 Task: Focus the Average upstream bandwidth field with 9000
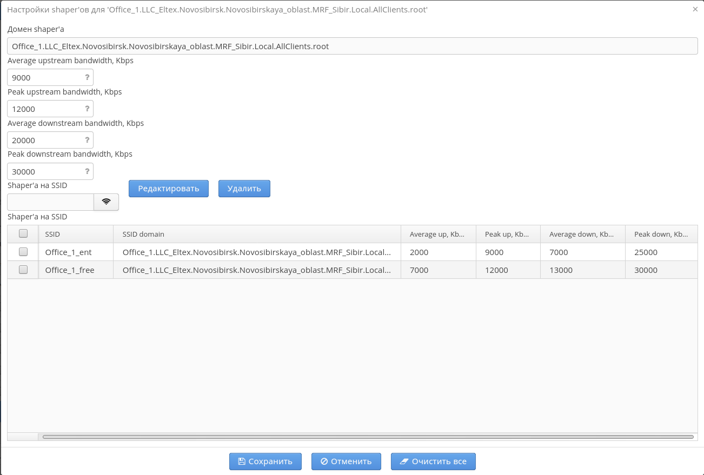(50, 77)
